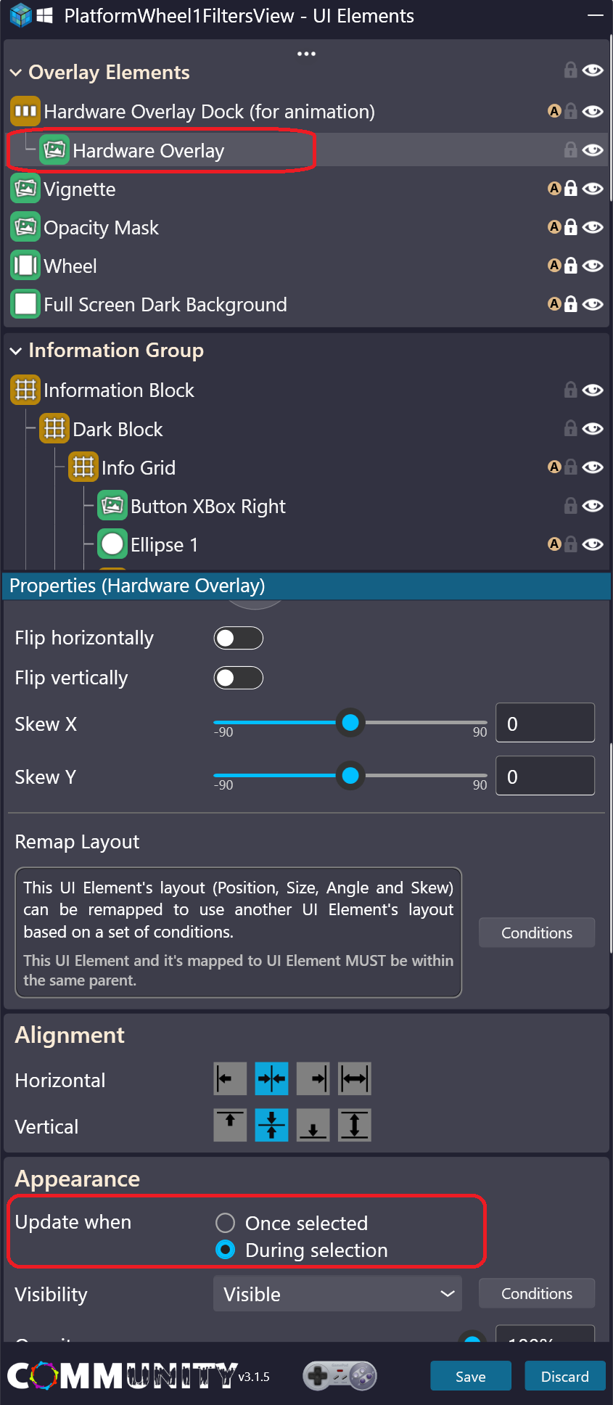Open the Visibility dropdown

337,1294
